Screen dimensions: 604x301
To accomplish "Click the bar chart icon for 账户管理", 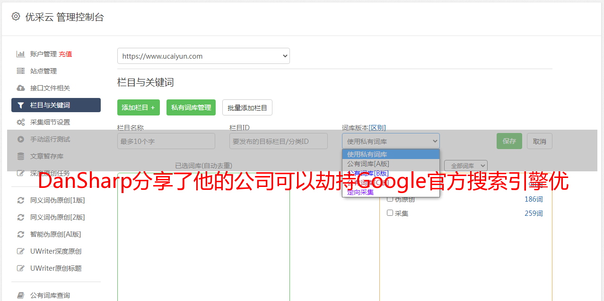I will click(21, 54).
